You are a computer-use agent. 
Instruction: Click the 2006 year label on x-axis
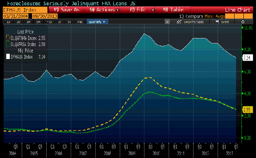[58, 153]
